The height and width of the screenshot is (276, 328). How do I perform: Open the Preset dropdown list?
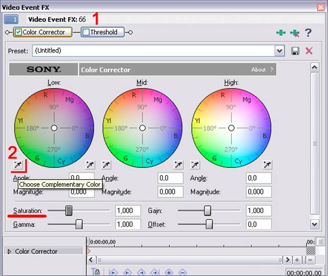(279, 51)
